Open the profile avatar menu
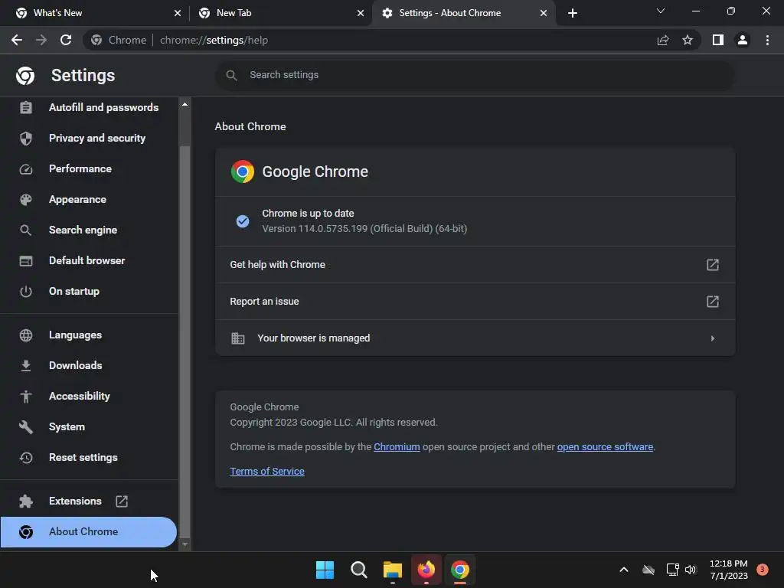The image size is (784, 588). 743,40
